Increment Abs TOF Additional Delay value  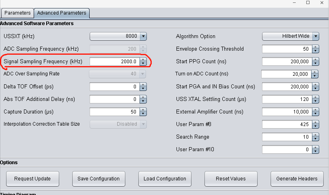pyautogui.click(x=143, y=97)
